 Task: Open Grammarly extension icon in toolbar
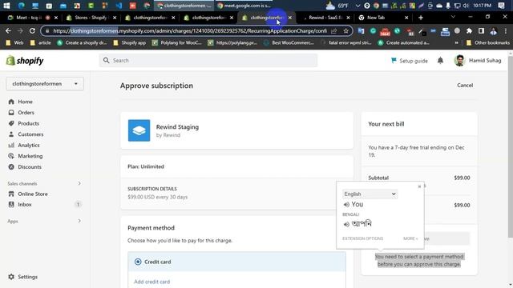point(373,31)
